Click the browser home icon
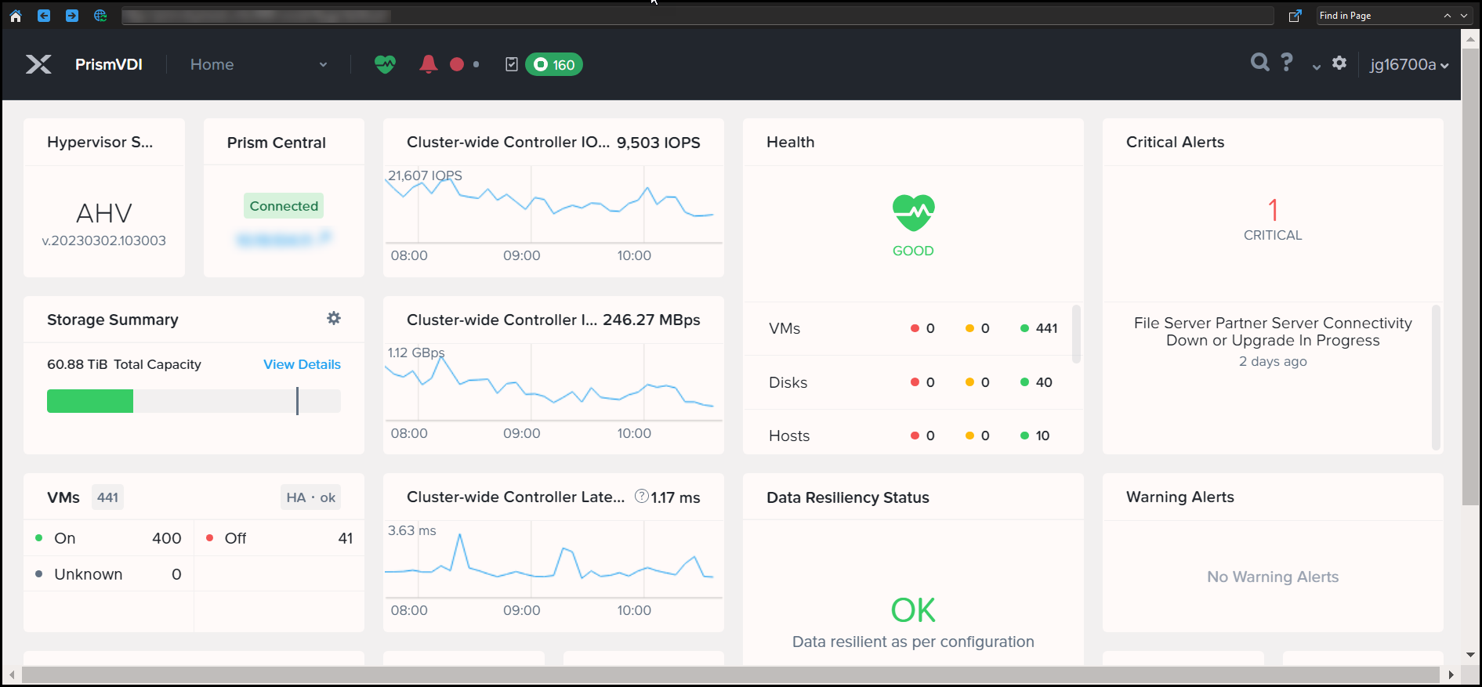The height and width of the screenshot is (687, 1482). tap(16, 16)
